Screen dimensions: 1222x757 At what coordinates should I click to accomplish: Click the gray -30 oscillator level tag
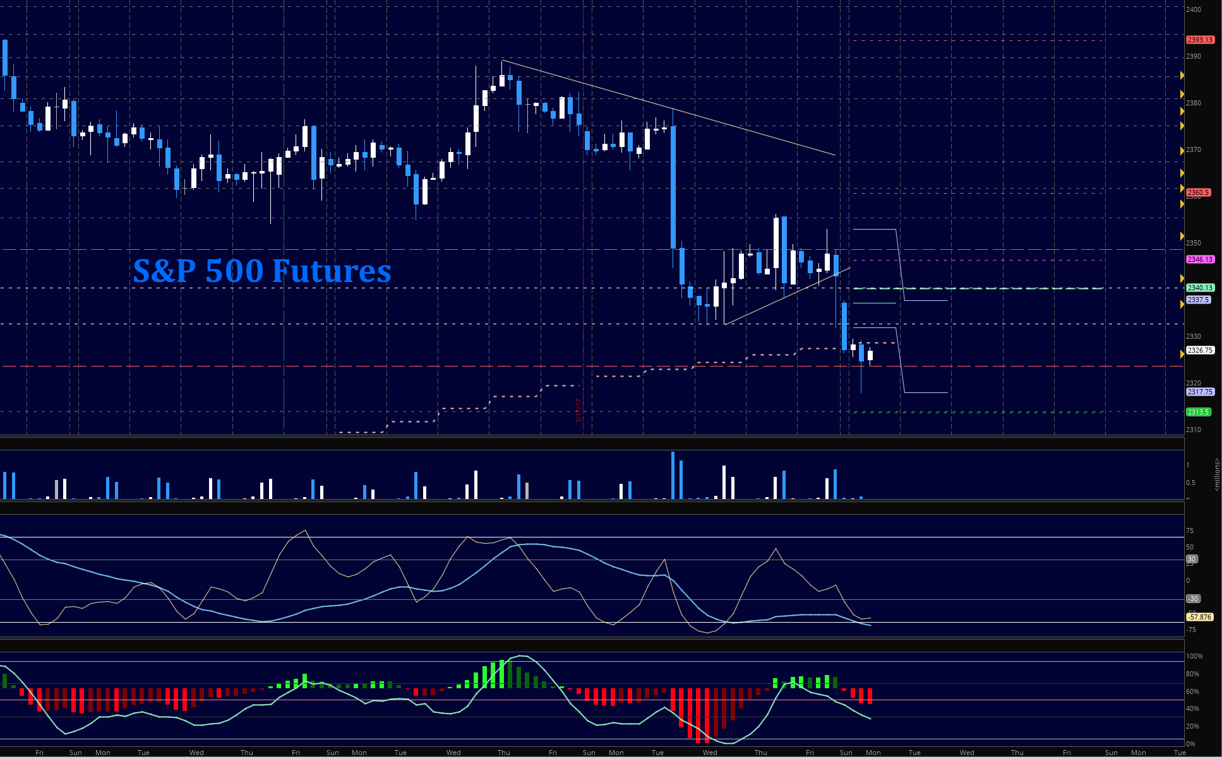1193,599
